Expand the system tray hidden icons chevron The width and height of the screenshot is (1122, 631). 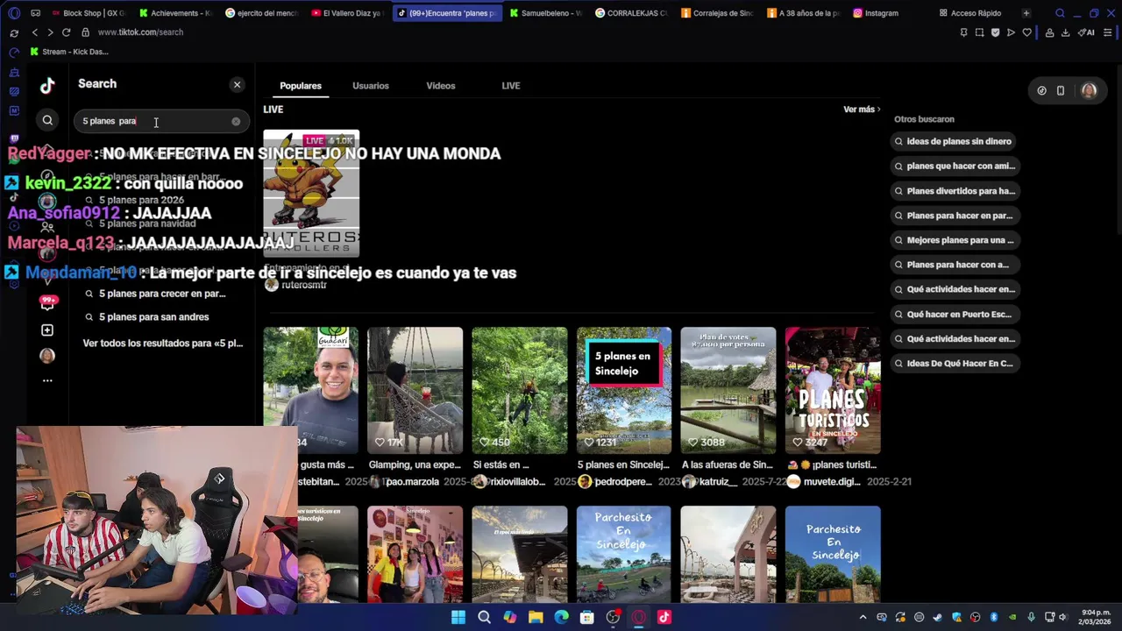863,618
